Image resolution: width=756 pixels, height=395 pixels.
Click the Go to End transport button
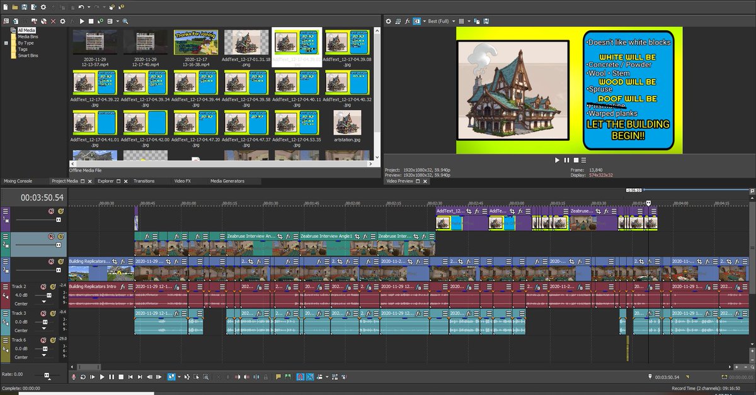pyautogui.click(x=140, y=377)
